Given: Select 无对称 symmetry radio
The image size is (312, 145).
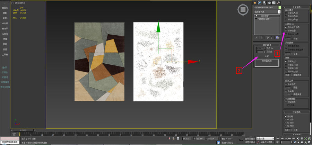Looking at the screenshot, I should tap(286, 116).
